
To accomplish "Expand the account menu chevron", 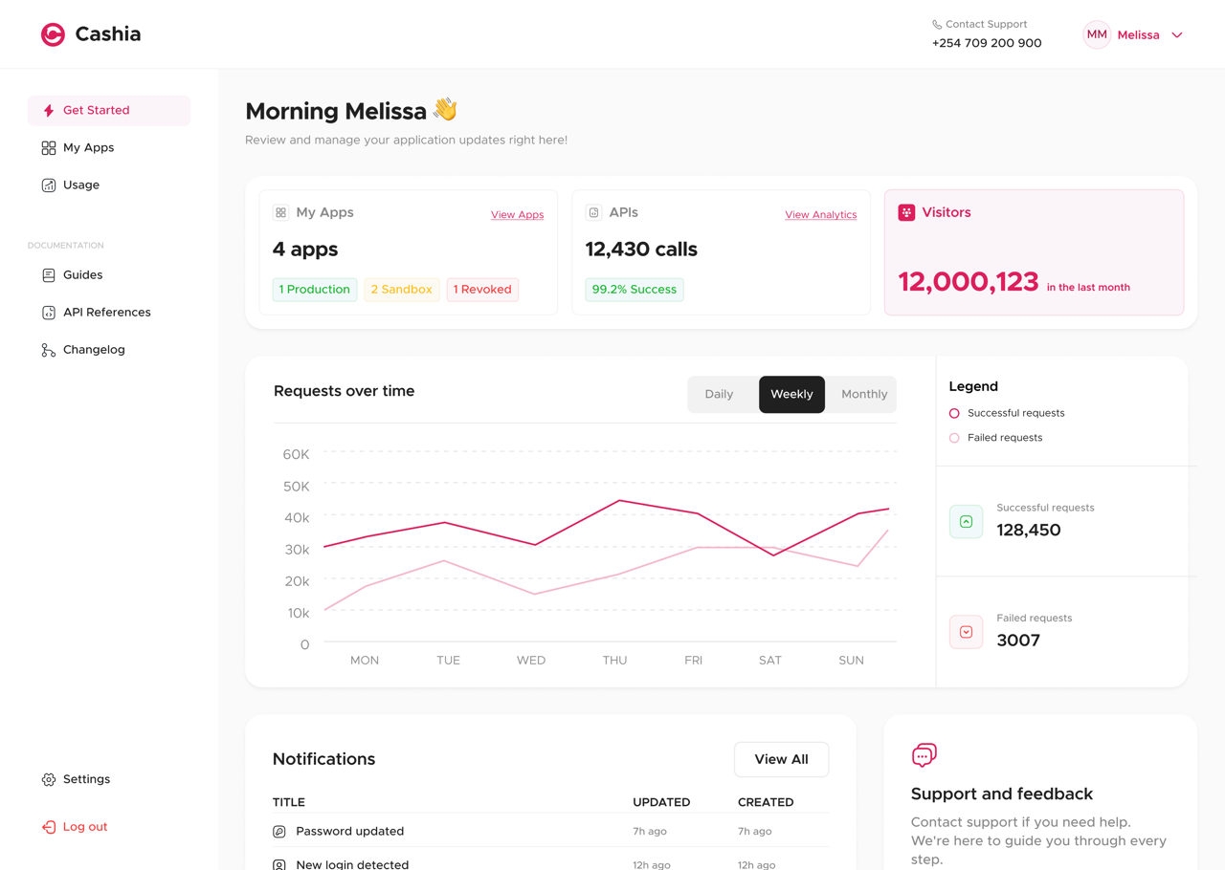I will click(x=1177, y=34).
